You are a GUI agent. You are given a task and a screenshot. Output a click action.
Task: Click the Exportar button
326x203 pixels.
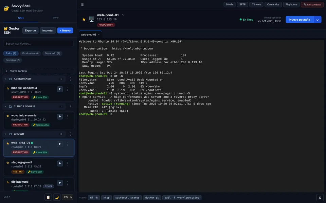pos(30,30)
